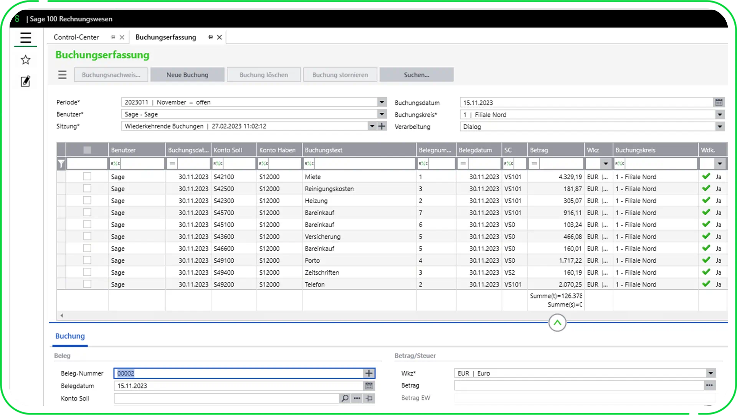Image resolution: width=737 pixels, height=415 pixels.
Task: Toggle the select-all checkbox in table header
Action: pos(87,150)
